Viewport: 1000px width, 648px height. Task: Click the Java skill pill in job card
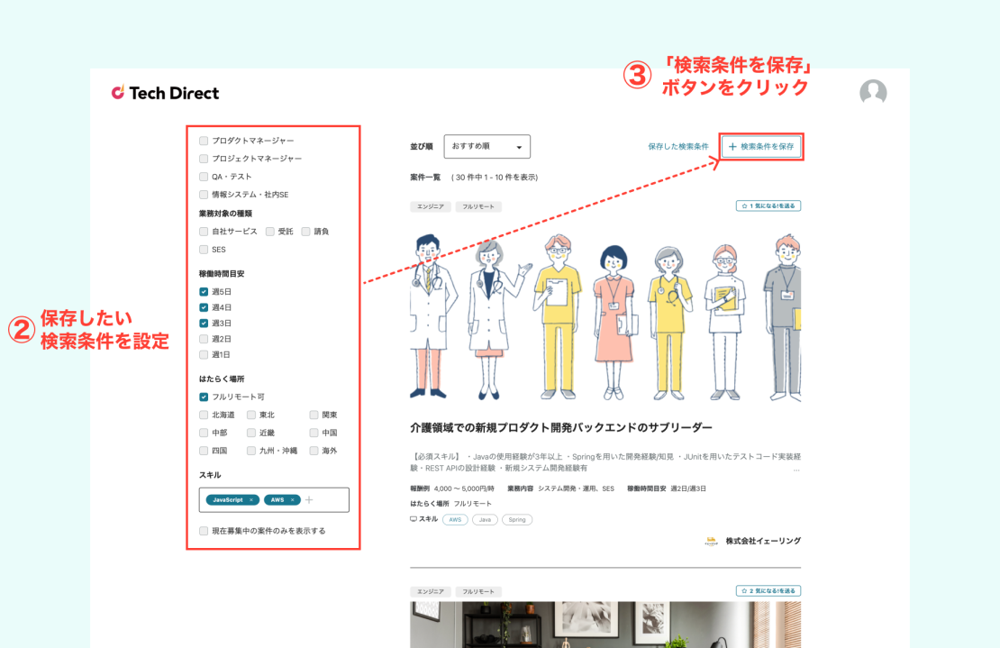pos(486,520)
